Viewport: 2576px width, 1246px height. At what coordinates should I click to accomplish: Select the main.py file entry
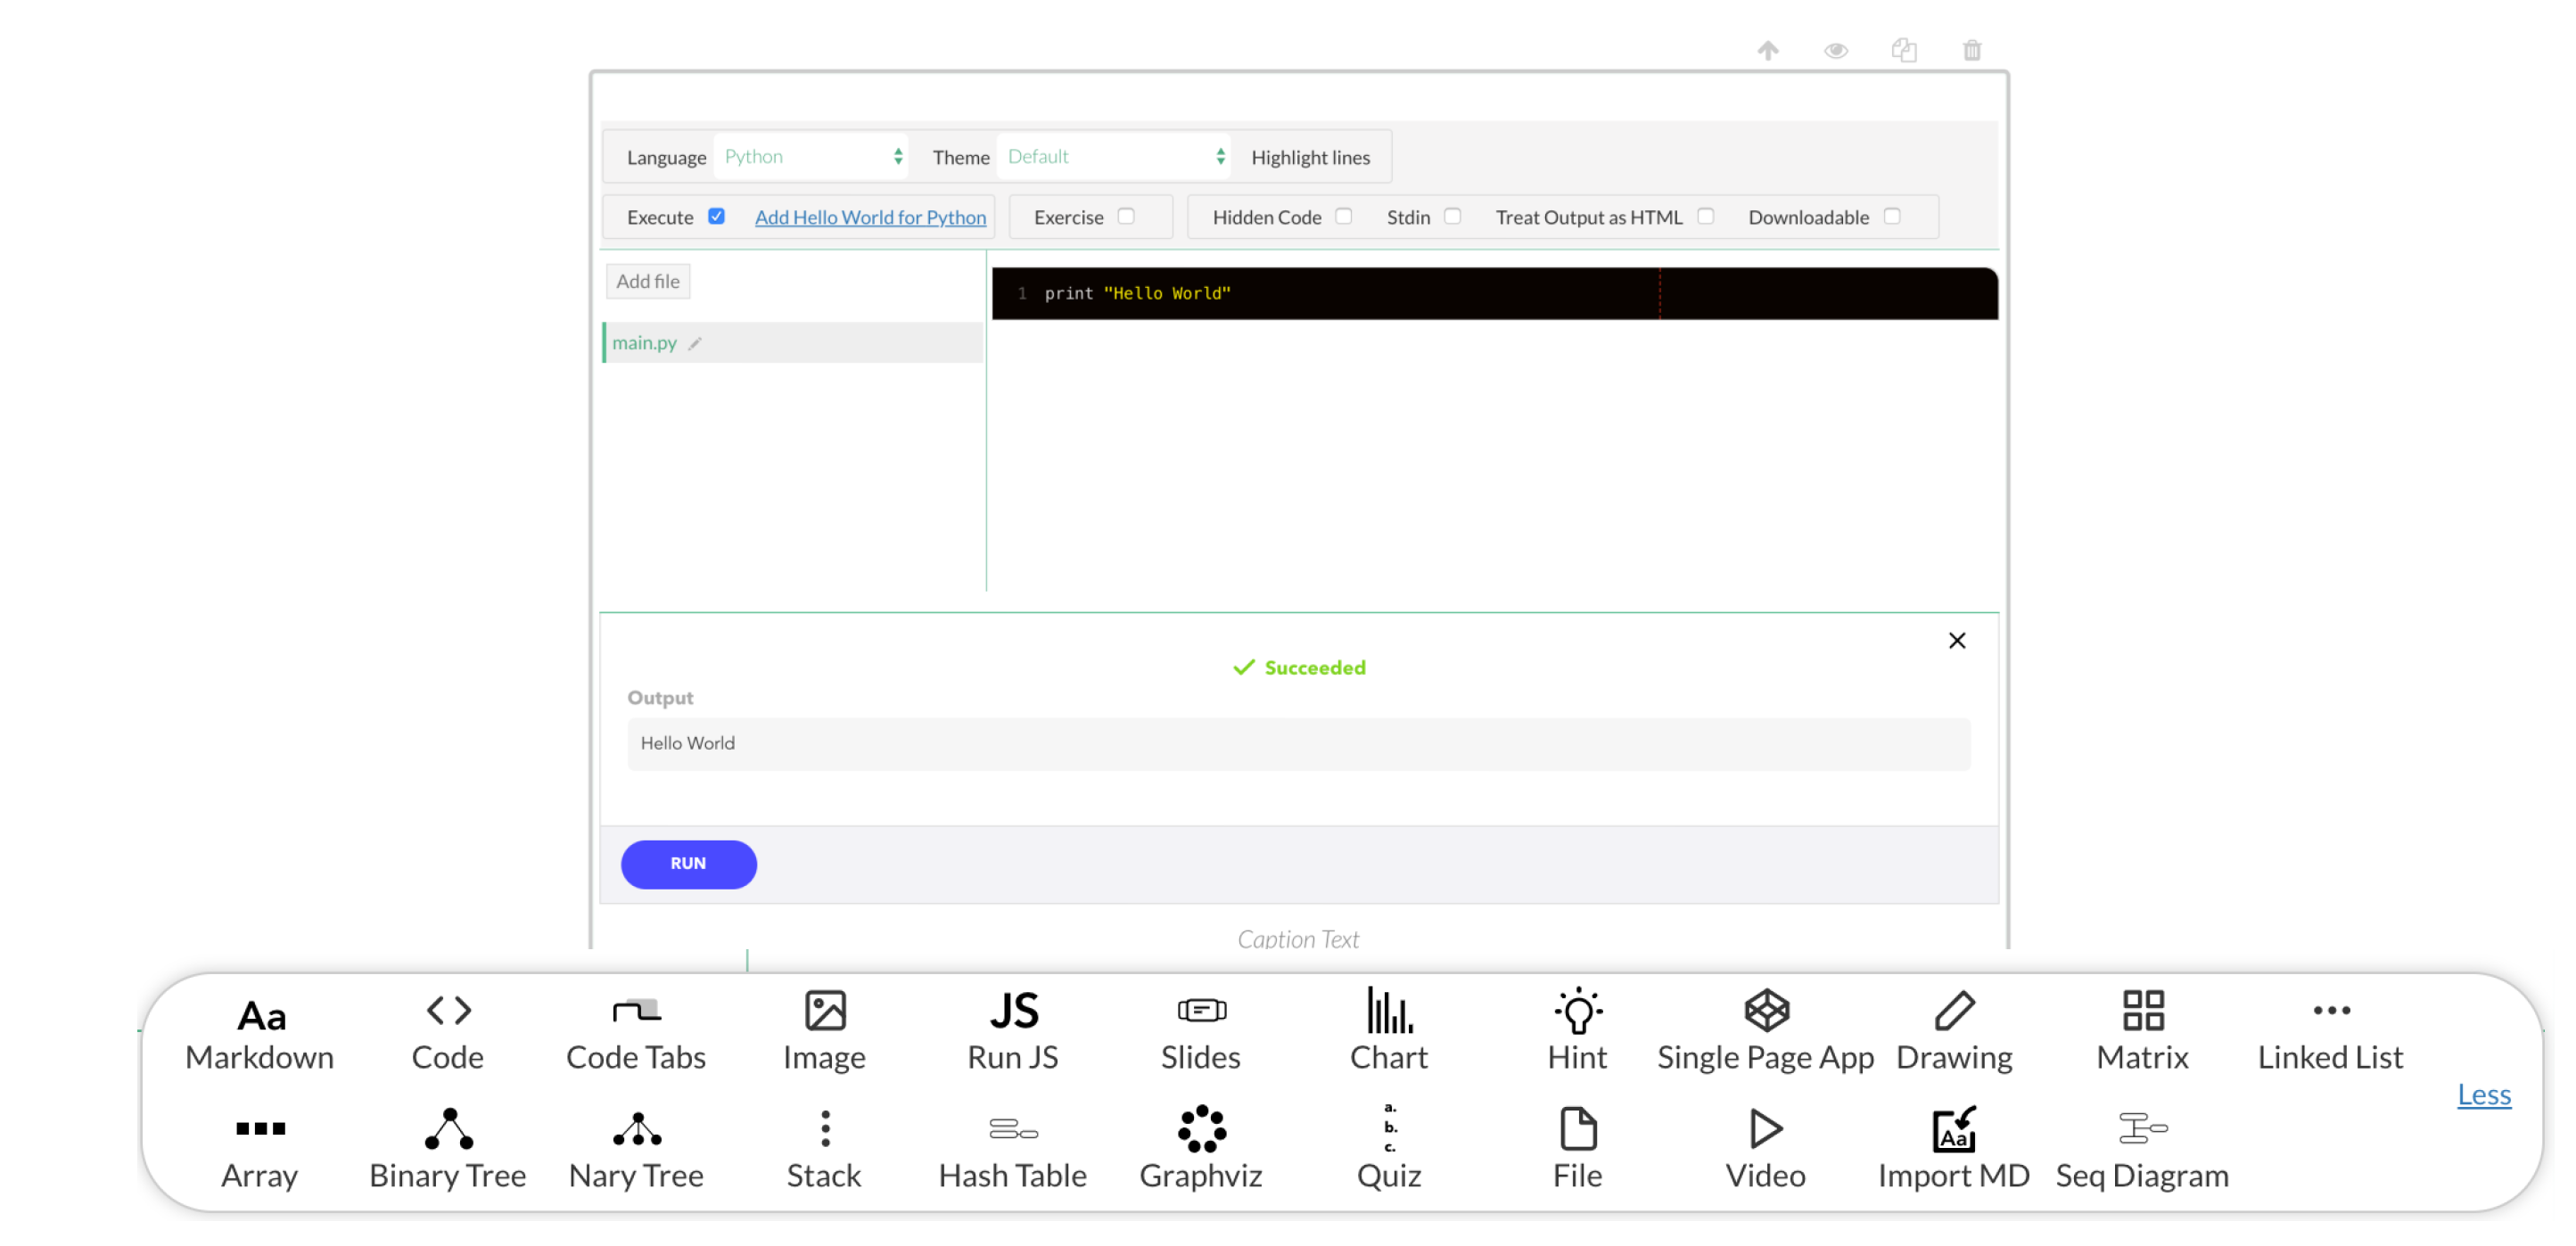point(644,343)
